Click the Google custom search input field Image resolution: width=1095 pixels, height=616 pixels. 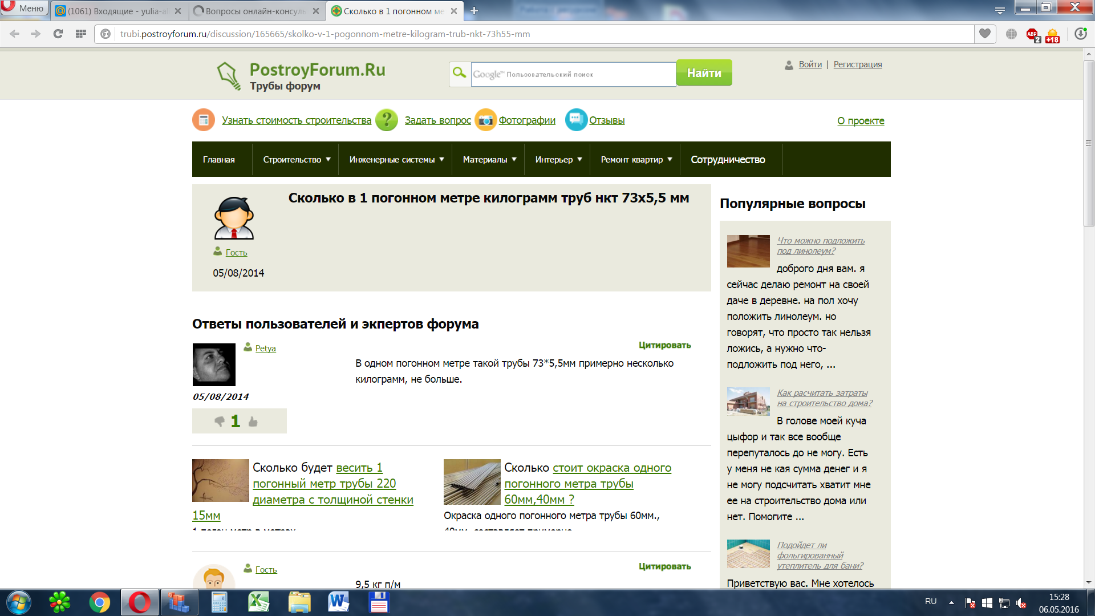(x=573, y=74)
